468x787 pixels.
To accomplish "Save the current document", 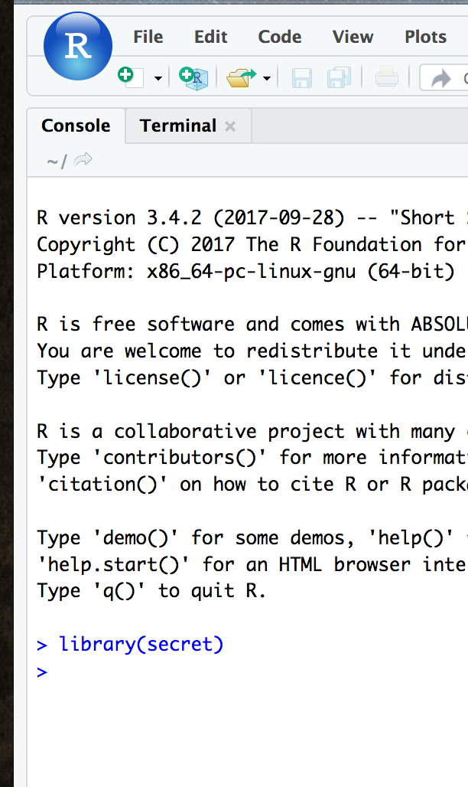I will [301, 78].
